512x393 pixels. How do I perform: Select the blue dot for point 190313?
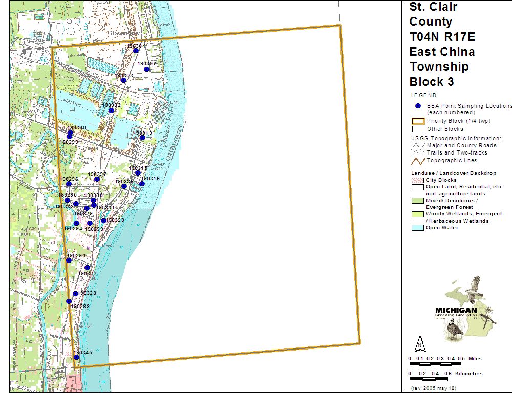142,138
